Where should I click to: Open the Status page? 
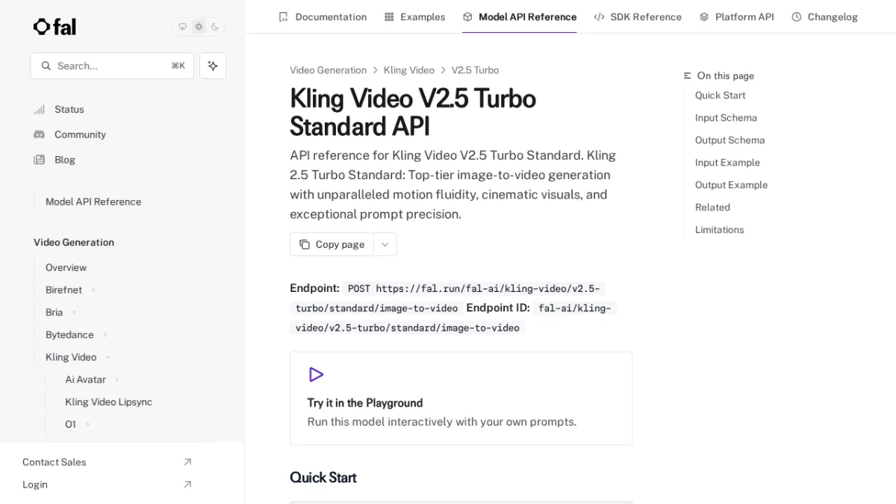pyautogui.click(x=69, y=109)
